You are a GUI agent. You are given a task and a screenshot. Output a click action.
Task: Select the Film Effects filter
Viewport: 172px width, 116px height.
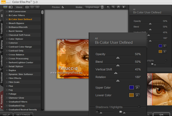click(15, 78)
